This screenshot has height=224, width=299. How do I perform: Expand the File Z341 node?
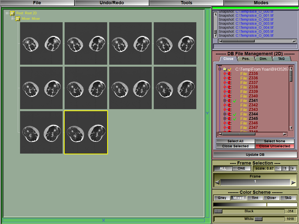[225, 101]
